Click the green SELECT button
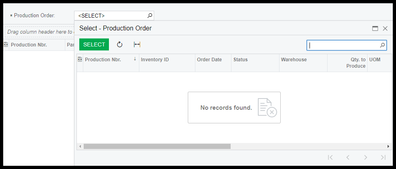This screenshot has height=169, width=396. click(94, 44)
